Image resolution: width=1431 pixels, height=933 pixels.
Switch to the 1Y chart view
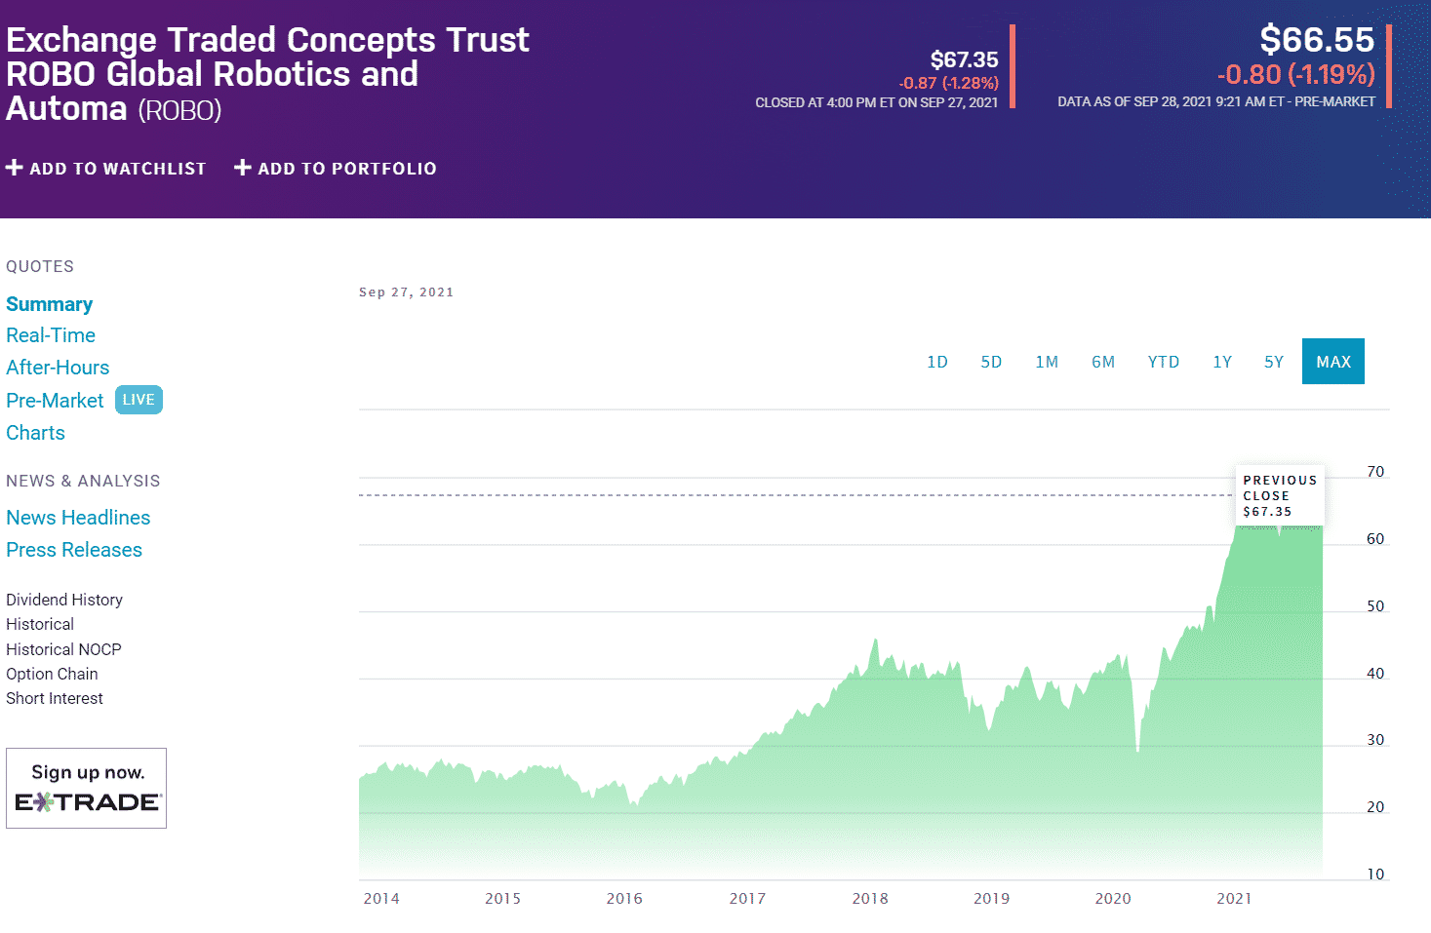click(x=1222, y=361)
